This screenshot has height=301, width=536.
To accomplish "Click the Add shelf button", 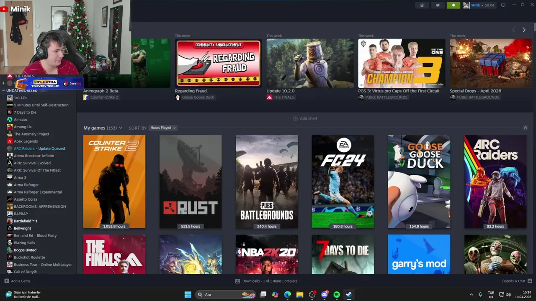I will tap(305, 119).
